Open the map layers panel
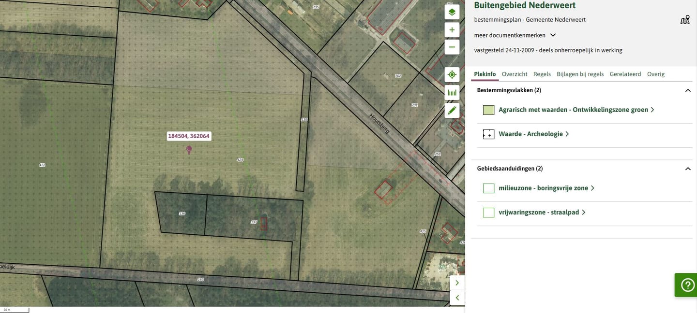This screenshot has width=697, height=313. [x=452, y=12]
